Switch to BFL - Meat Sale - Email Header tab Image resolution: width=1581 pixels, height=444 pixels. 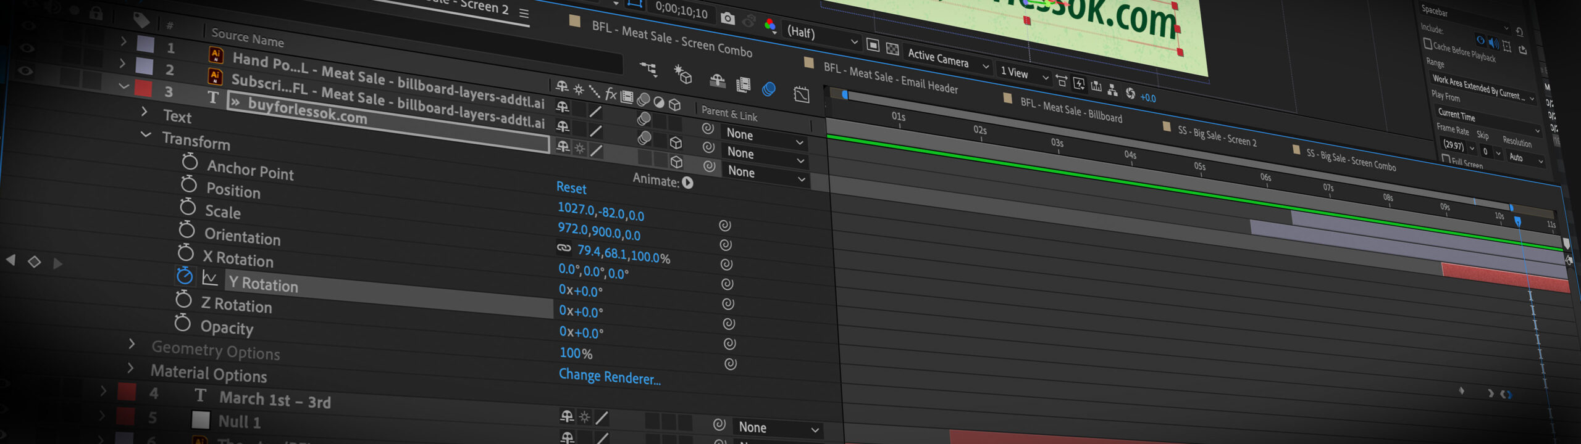(890, 78)
